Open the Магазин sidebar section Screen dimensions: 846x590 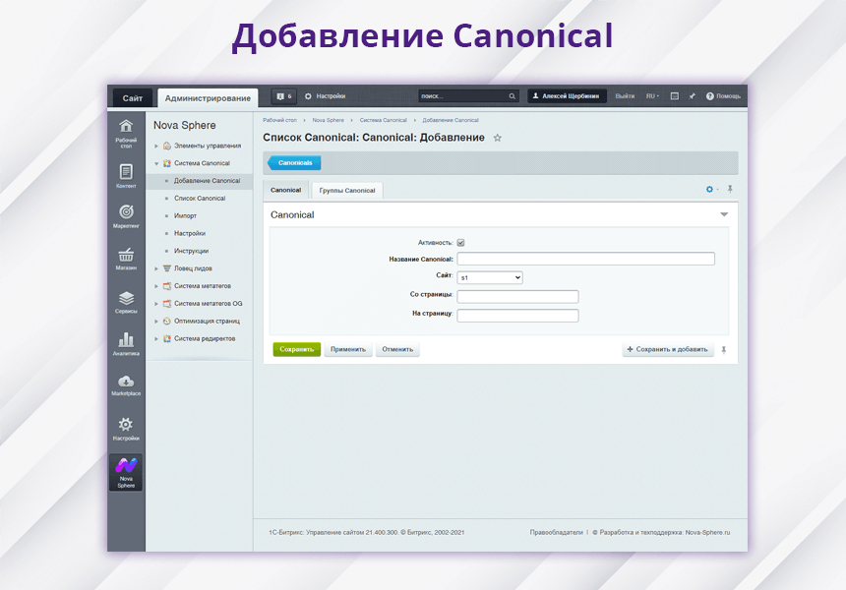point(126,258)
